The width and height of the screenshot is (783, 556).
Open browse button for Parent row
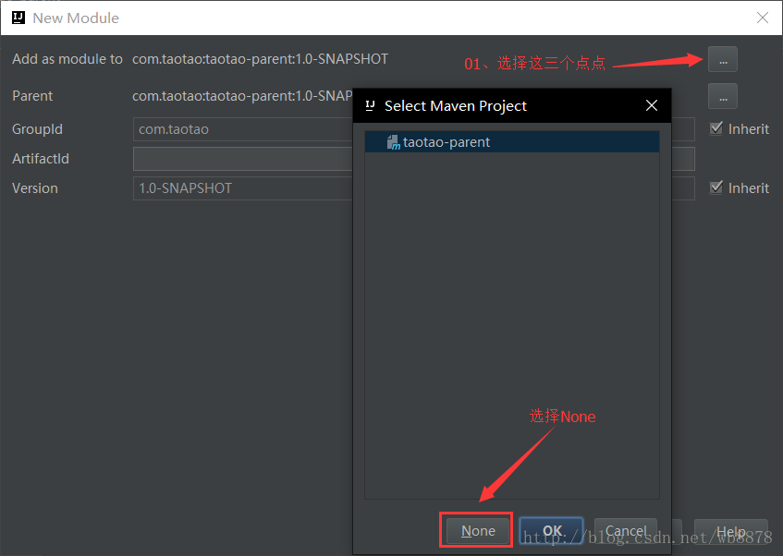tap(723, 96)
